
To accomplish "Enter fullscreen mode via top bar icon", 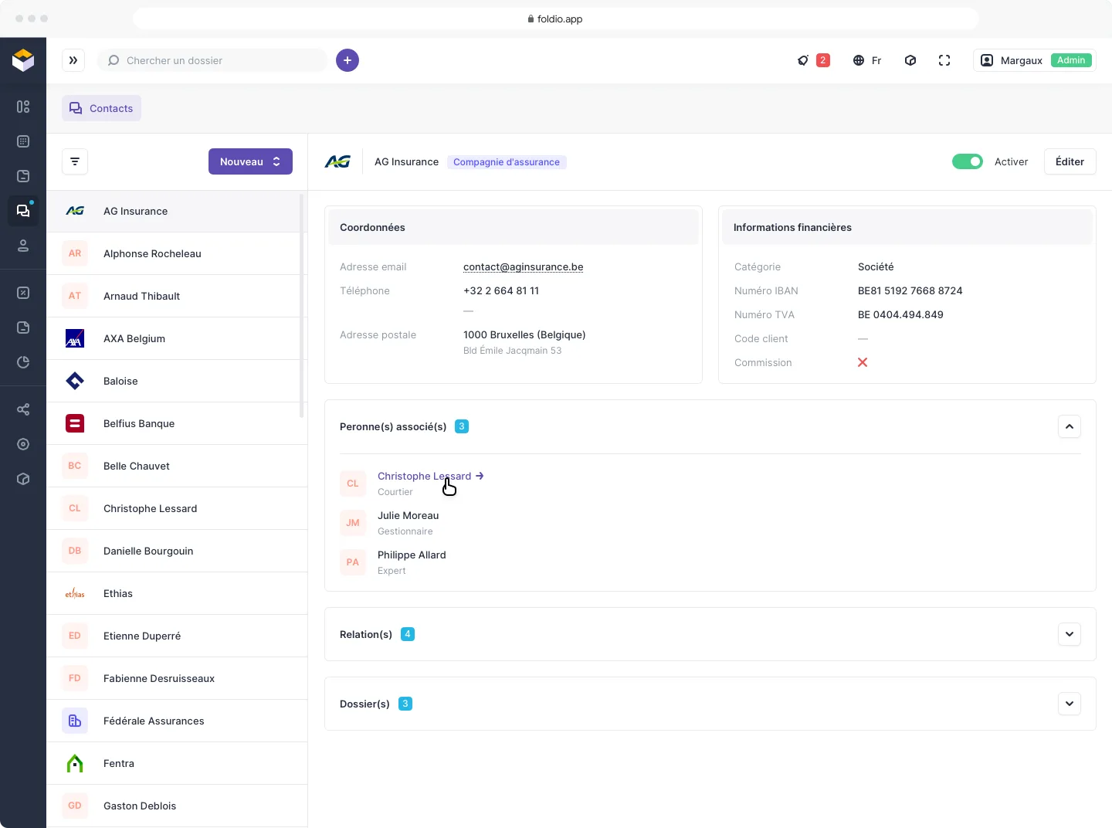I will click(944, 60).
